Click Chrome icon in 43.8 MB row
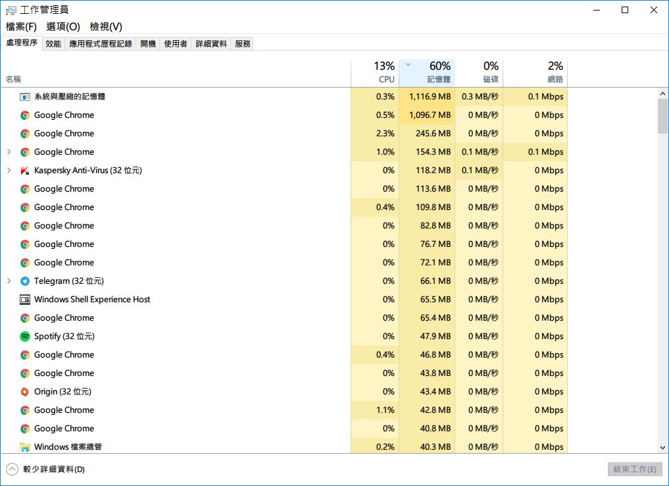 tap(25, 373)
